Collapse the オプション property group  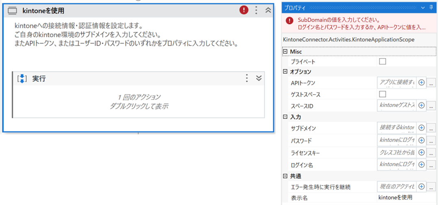point(285,71)
